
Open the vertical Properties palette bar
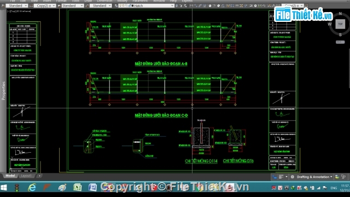(3, 90)
